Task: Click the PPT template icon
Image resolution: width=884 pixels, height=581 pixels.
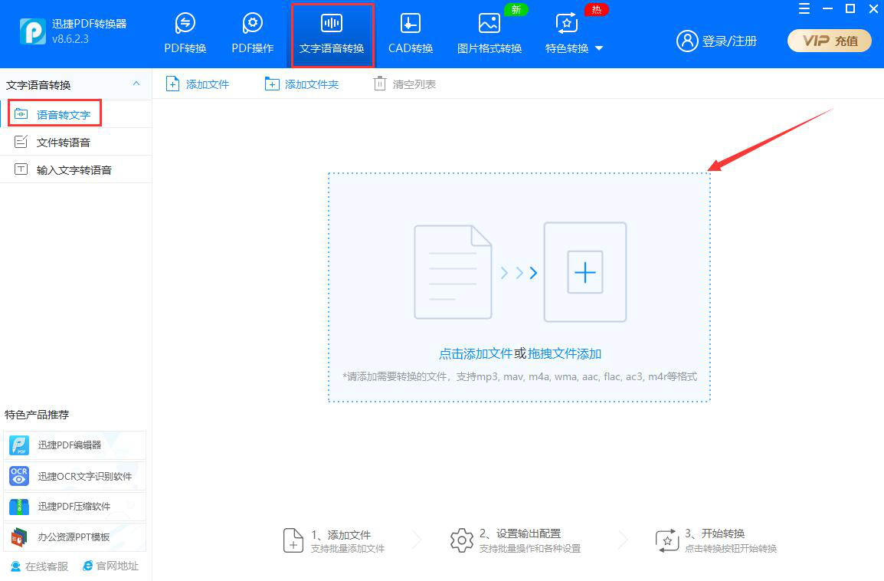Action: pos(19,537)
